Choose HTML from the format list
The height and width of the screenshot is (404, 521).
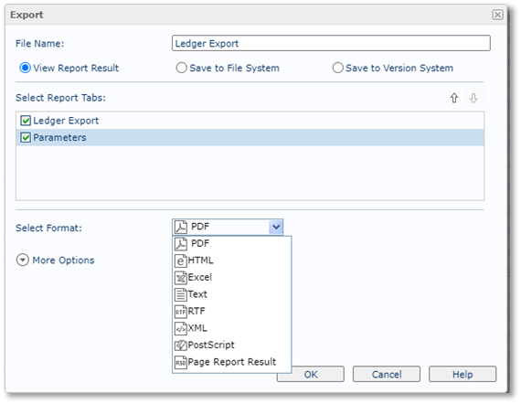click(231, 260)
